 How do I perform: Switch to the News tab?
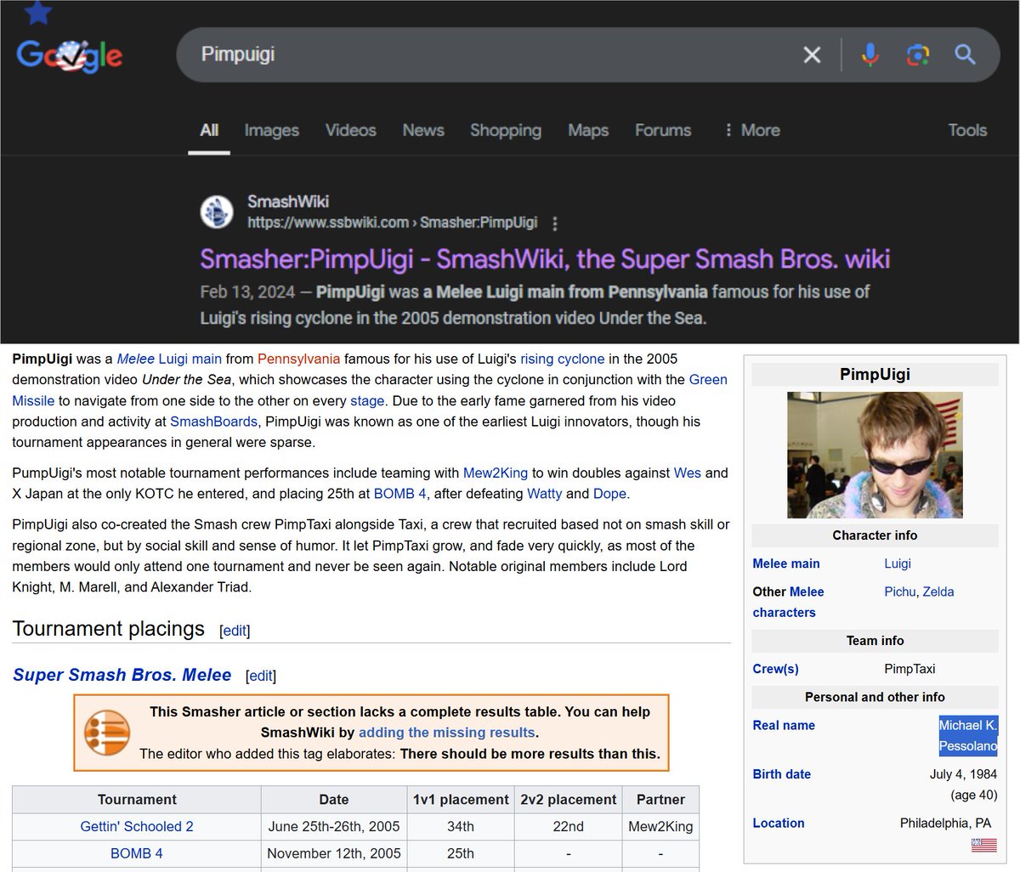click(x=423, y=130)
